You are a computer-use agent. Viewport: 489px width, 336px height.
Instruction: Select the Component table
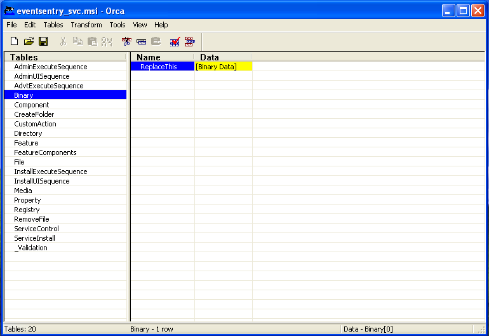click(65, 105)
